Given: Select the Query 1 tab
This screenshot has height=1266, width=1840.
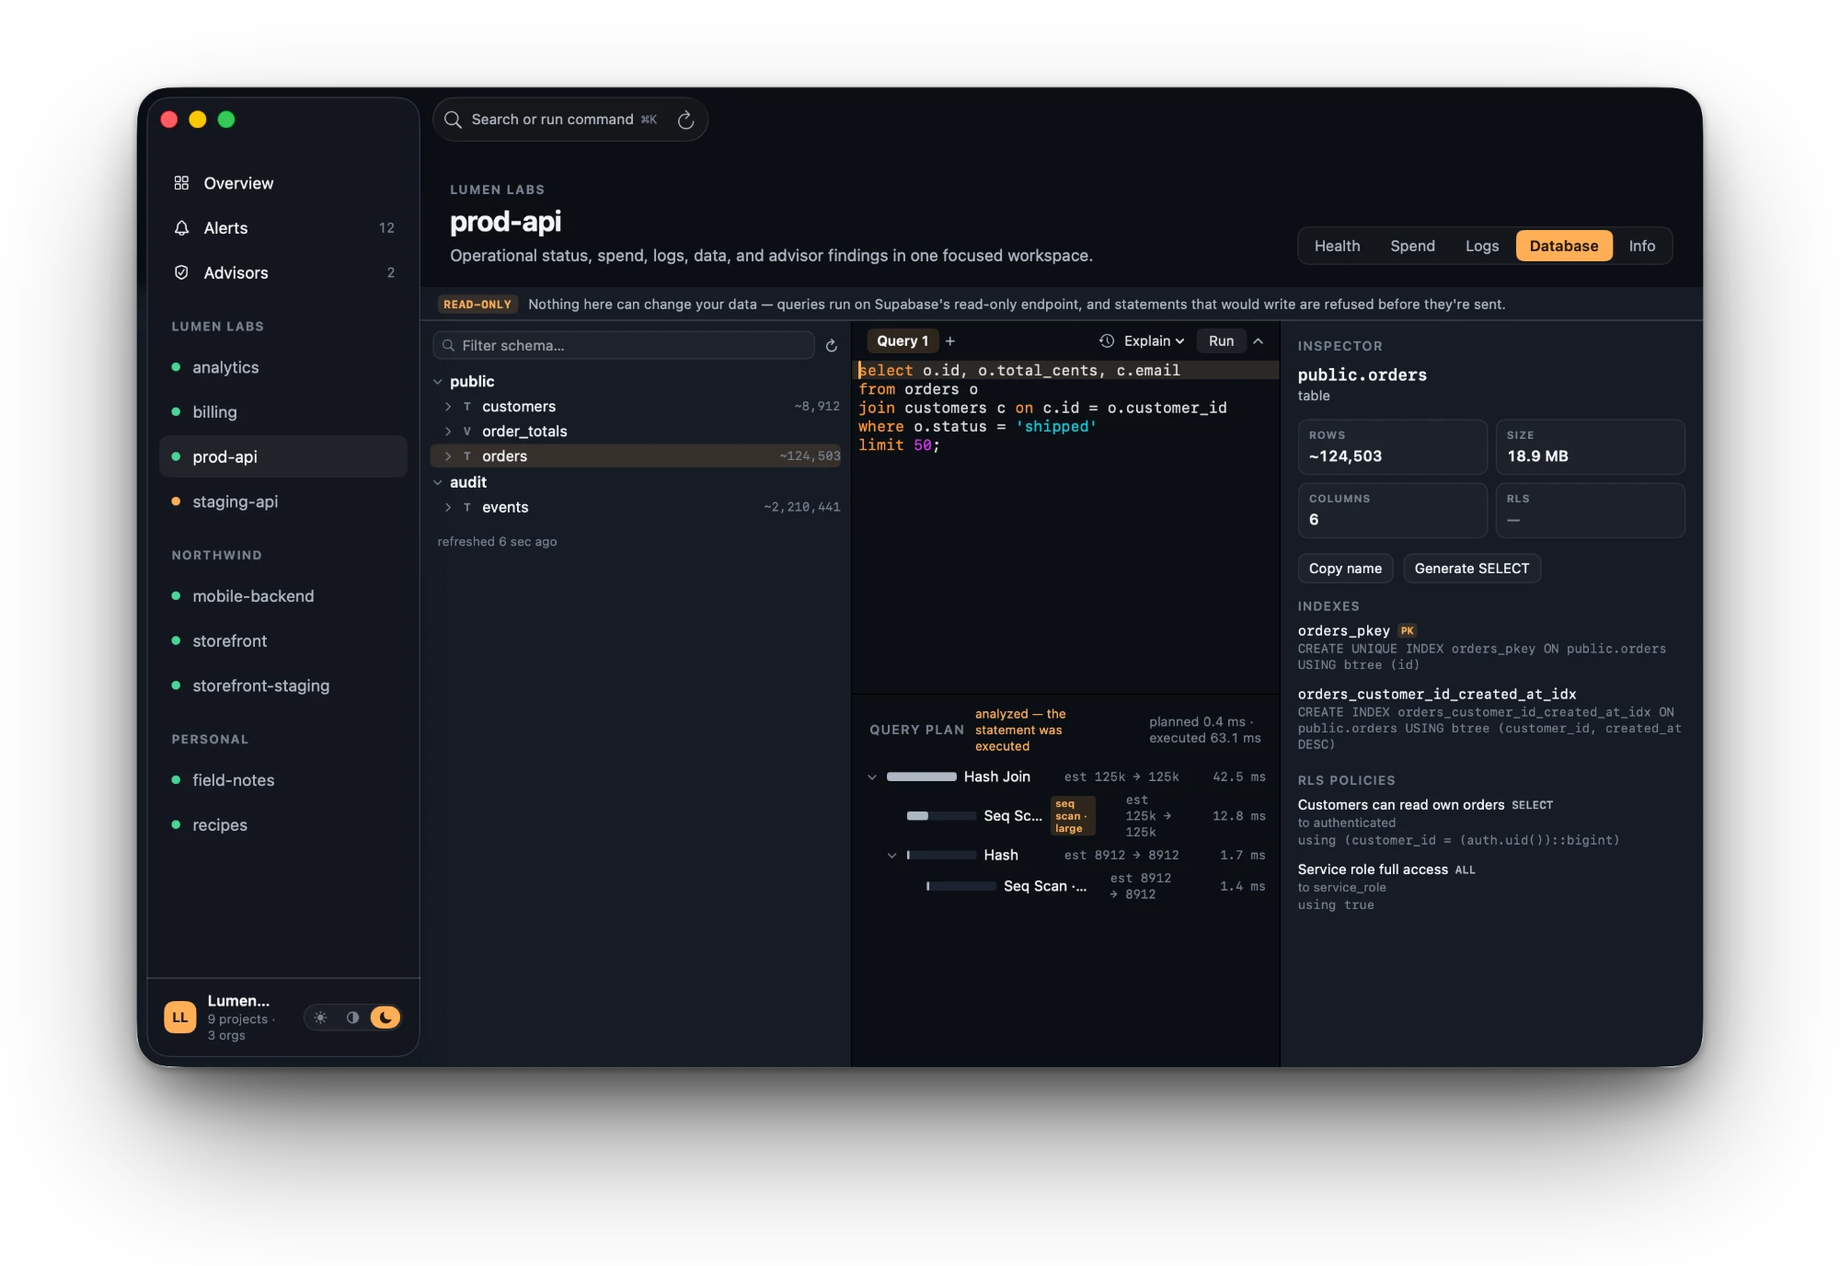Looking at the screenshot, I should 902,341.
